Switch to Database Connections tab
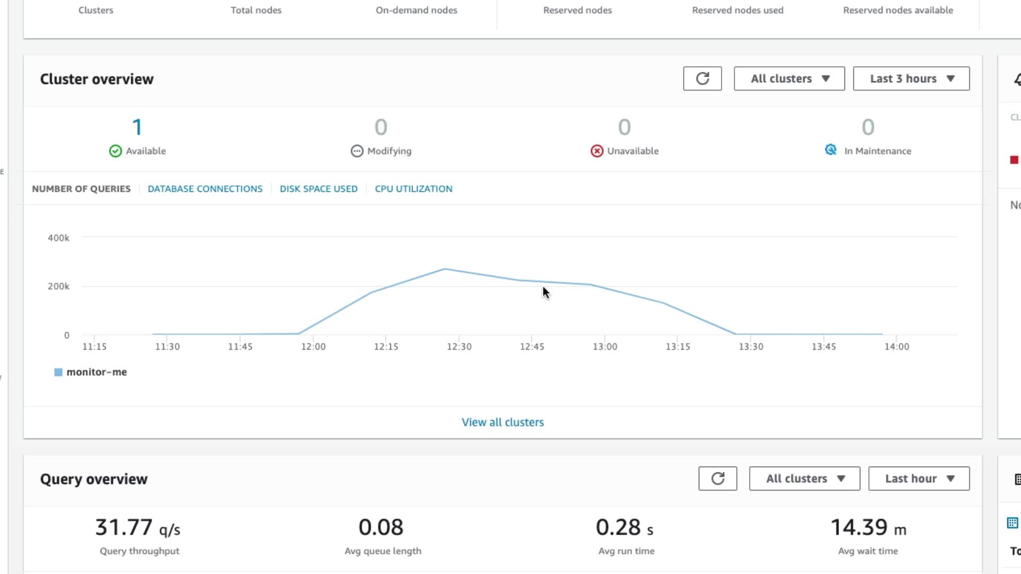The image size is (1021, 574). tap(205, 189)
